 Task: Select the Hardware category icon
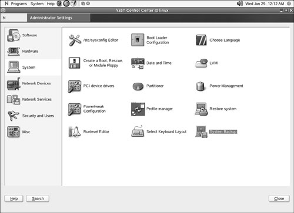pos(14,52)
